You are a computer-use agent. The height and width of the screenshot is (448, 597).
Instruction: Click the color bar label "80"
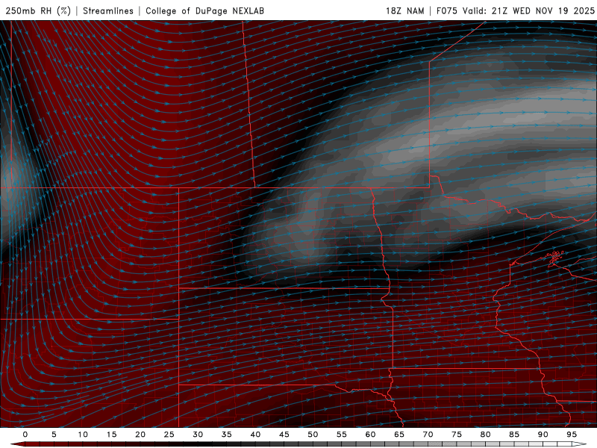point(485,435)
